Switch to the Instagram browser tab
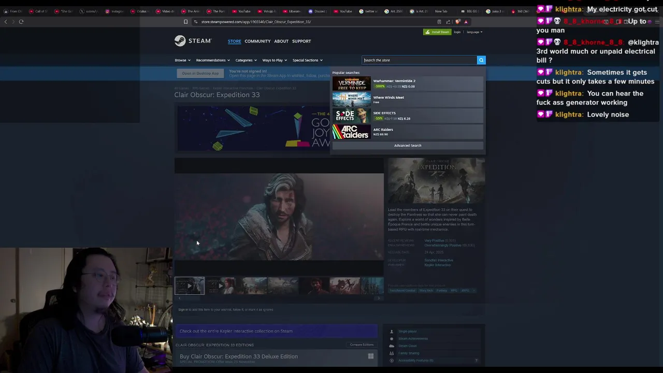This screenshot has height=373, width=663. click(x=114, y=11)
